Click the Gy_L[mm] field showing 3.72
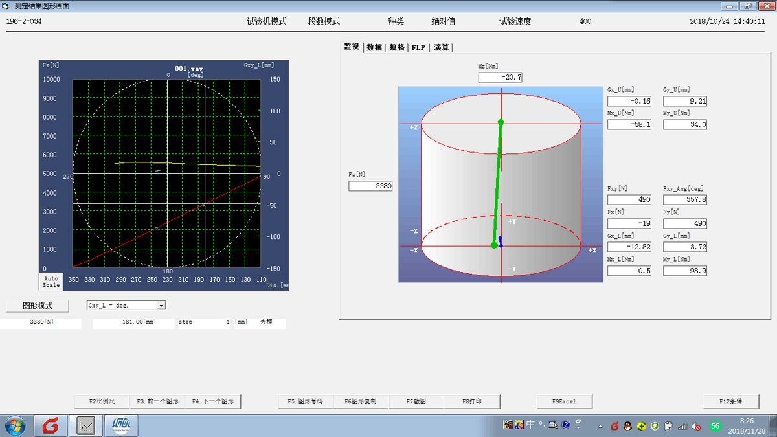777x437 pixels. 685,247
